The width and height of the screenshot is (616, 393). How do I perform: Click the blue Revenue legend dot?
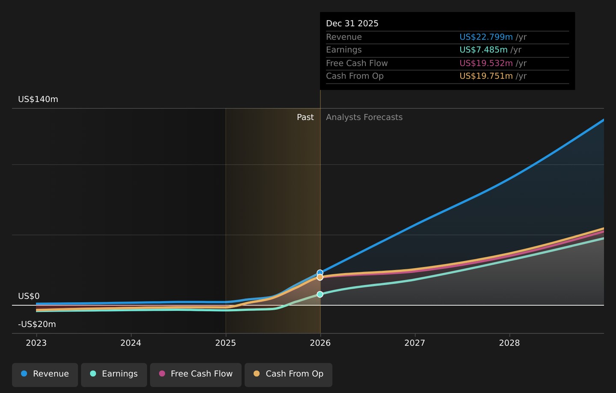click(24, 374)
